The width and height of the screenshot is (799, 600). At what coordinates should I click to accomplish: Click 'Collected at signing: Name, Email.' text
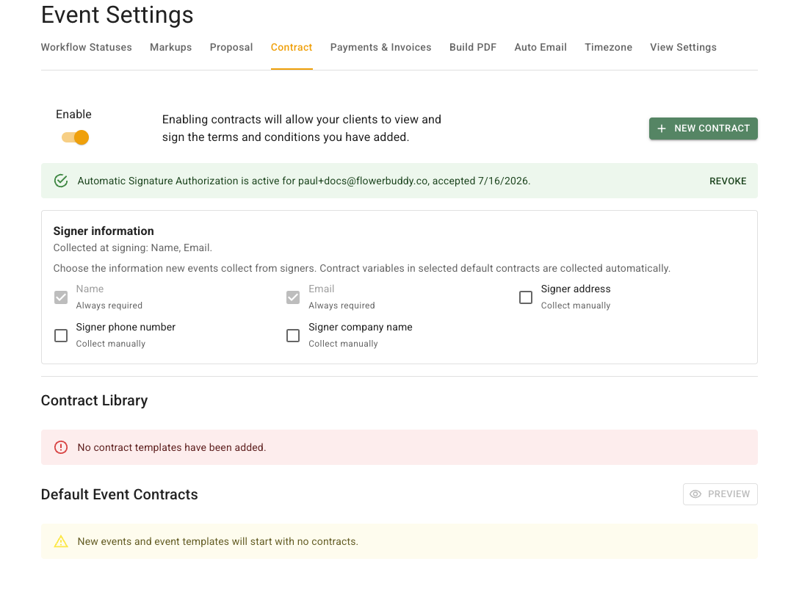(x=132, y=247)
